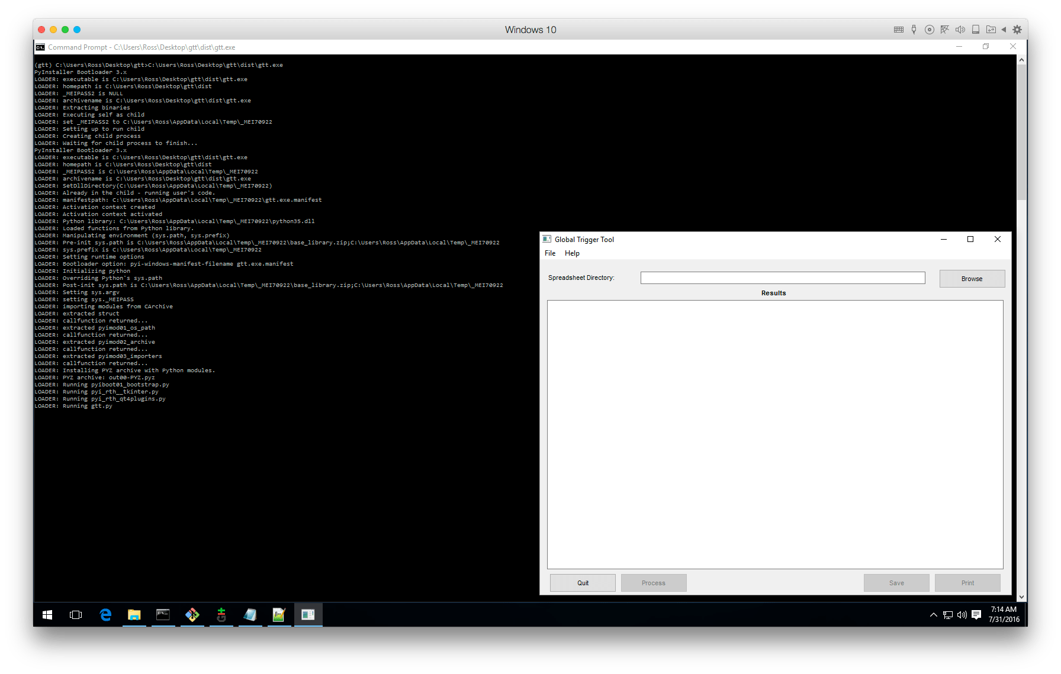Screen dimensions: 1061x674
Task: Open Command Prompt from the taskbar
Action: [x=163, y=615]
